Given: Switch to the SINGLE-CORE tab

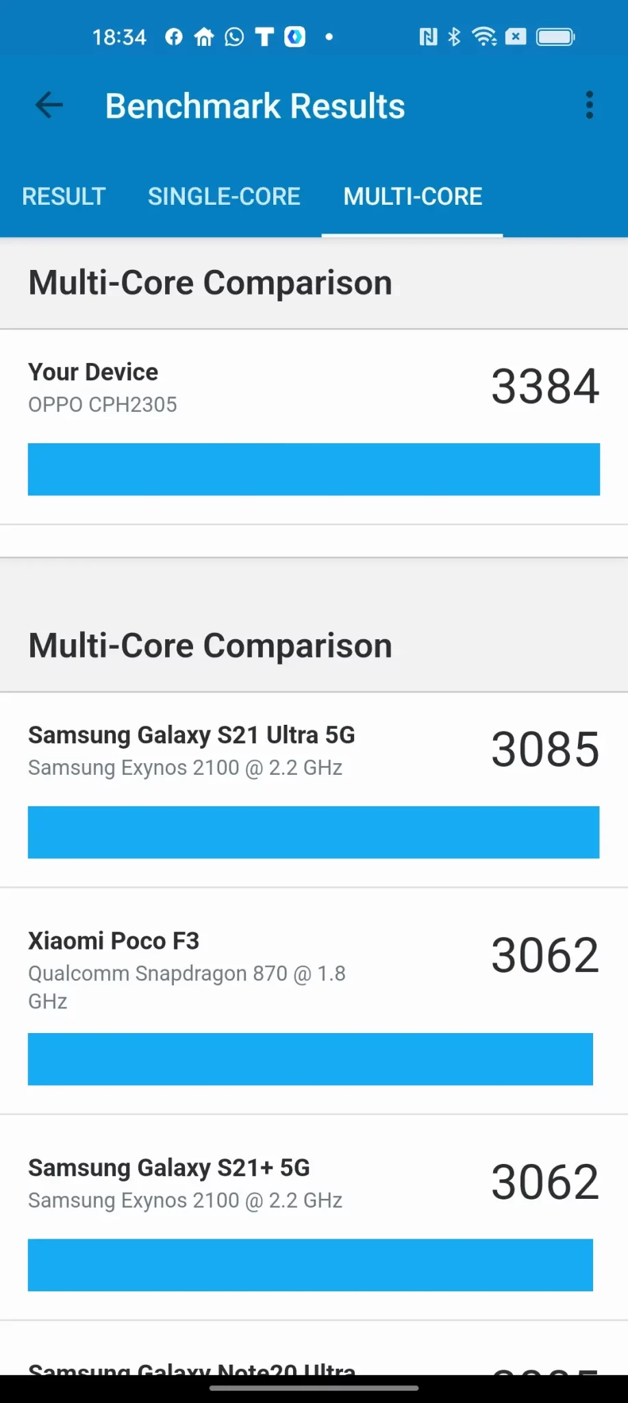Looking at the screenshot, I should pos(224,197).
